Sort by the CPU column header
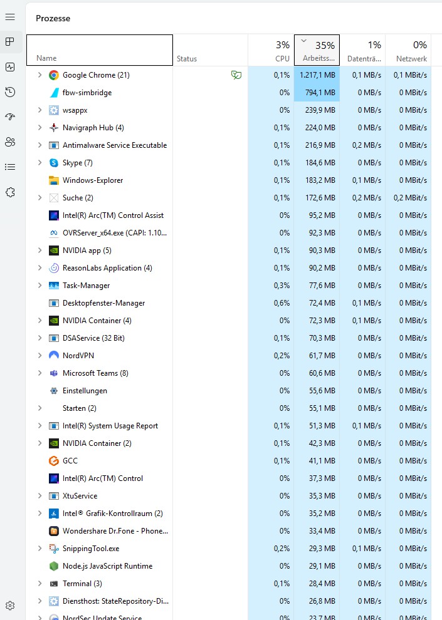 (x=271, y=50)
